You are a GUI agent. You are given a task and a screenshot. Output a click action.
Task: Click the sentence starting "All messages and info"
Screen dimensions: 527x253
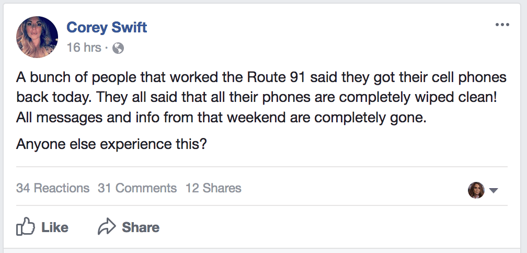[x=222, y=118]
